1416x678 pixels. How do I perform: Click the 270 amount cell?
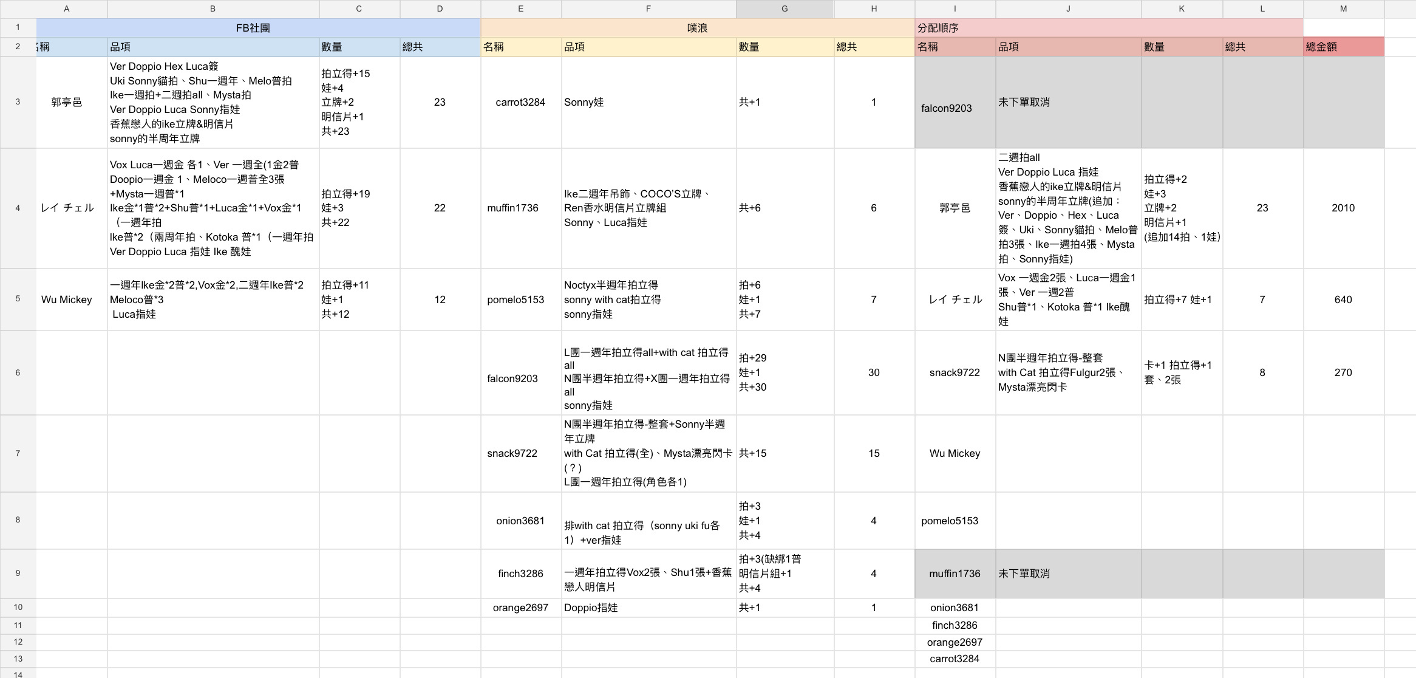coord(1344,372)
